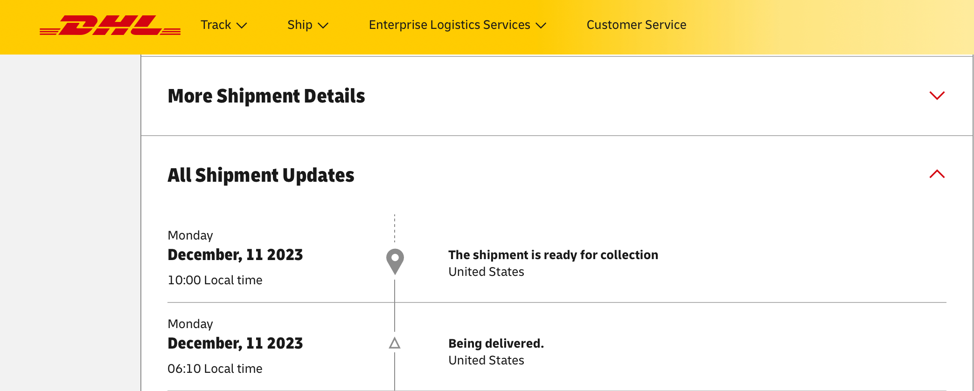Click the Track dropdown chevron

point(242,26)
